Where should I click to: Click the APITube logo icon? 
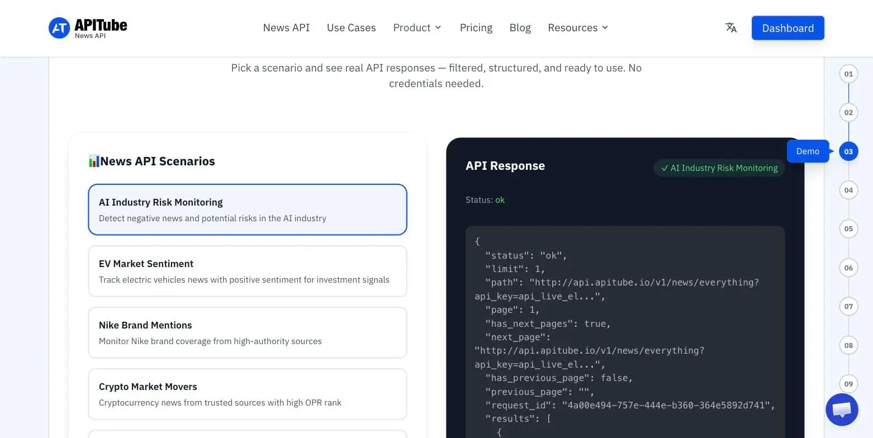pos(59,28)
